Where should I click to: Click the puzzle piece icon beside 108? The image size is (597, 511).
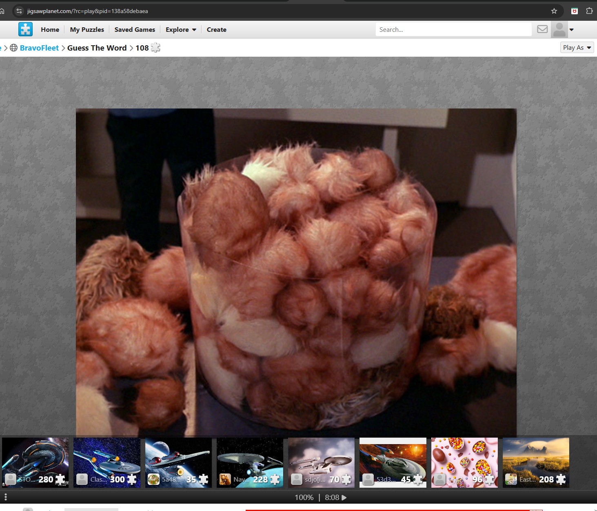point(155,48)
